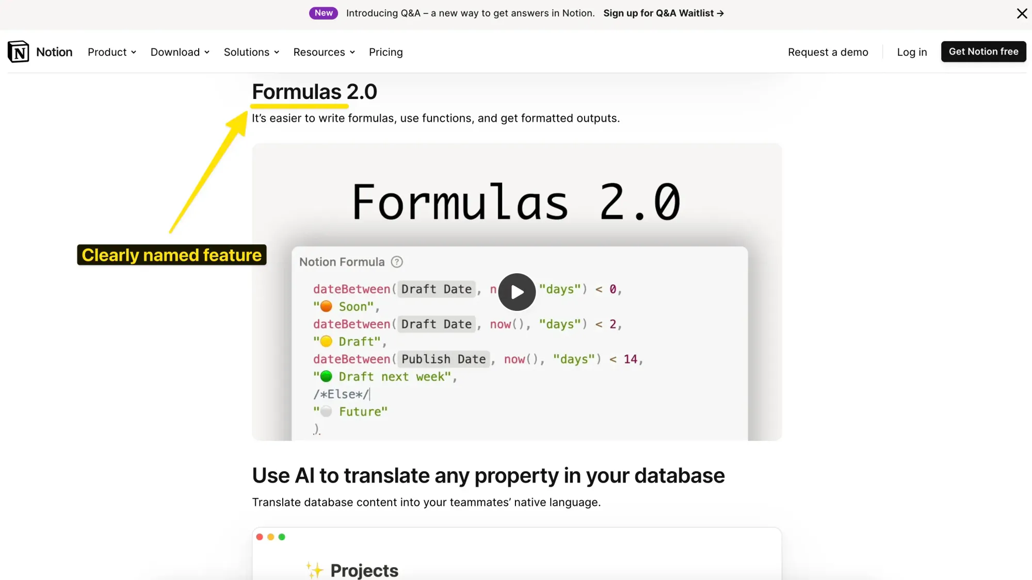Click the Get Notion free button
This screenshot has width=1032, height=580.
tap(984, 51)
